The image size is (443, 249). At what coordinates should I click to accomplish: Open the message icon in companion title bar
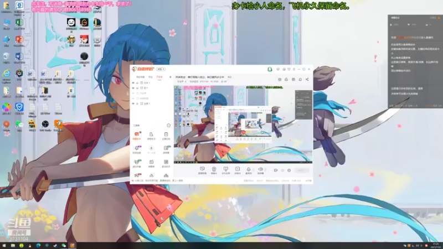click(278, 69)
